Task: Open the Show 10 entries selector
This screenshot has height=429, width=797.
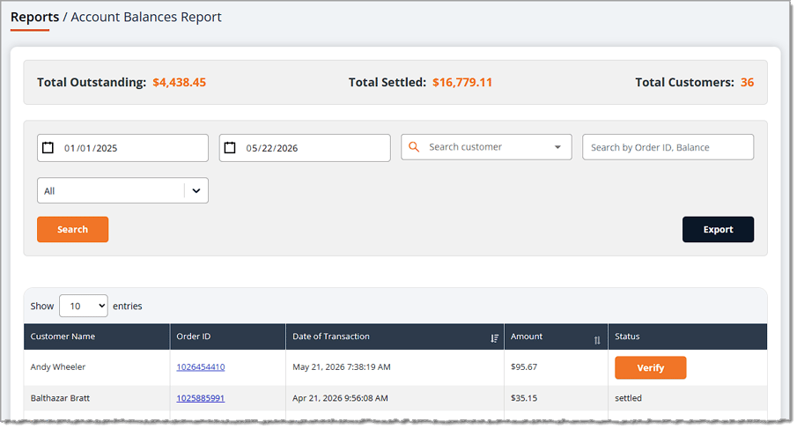Action: coord(84,306)
